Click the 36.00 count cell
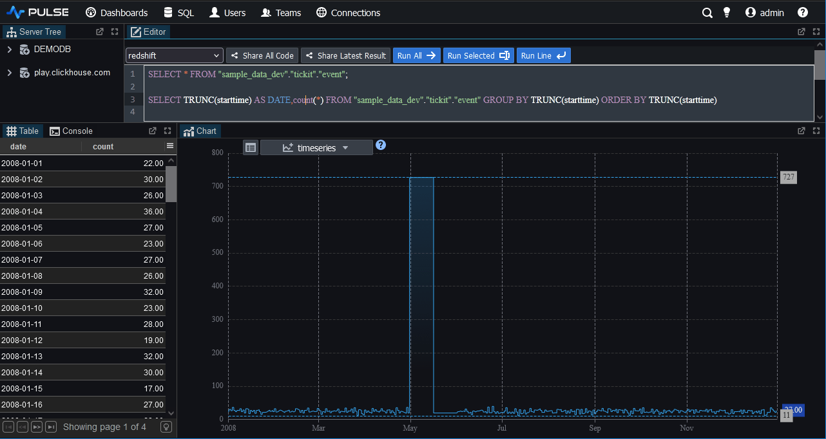This screenshot has height=439, width=826. pos(124,212)
